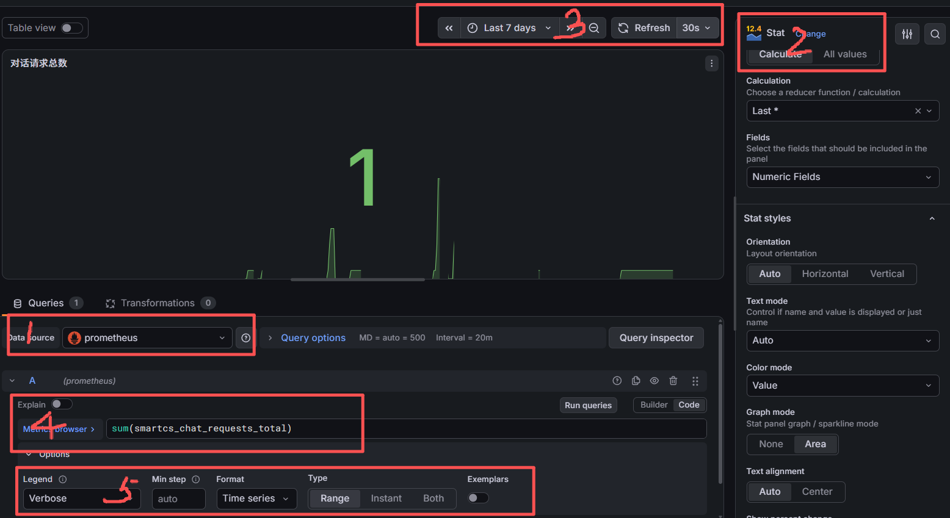Delete query A with trash icon
950x518 pixels.
673,381
